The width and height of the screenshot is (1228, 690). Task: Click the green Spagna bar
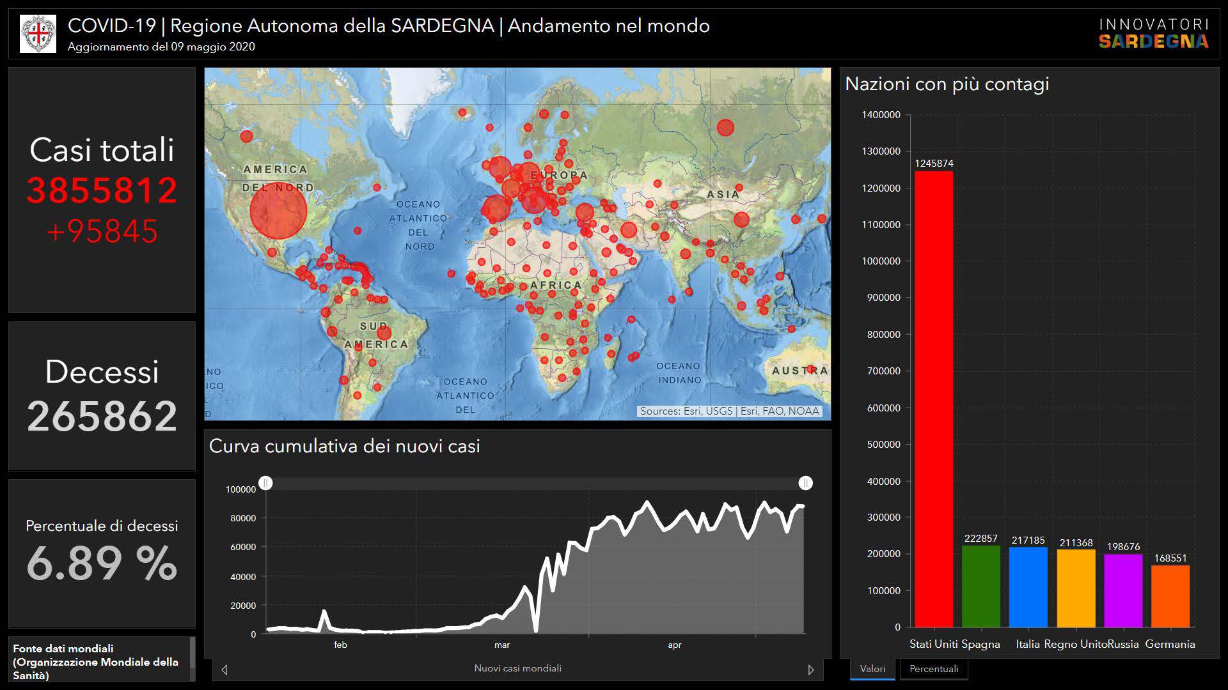point(980,586)
